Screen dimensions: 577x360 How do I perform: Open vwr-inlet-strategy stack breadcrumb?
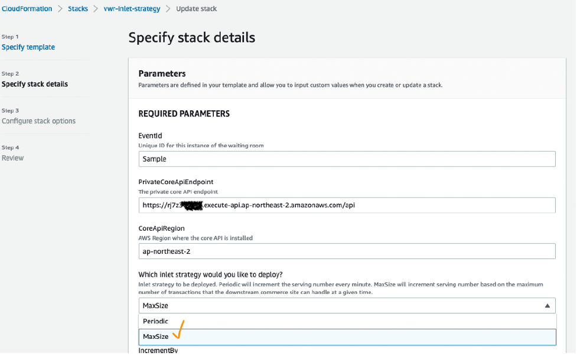[132, 9]
